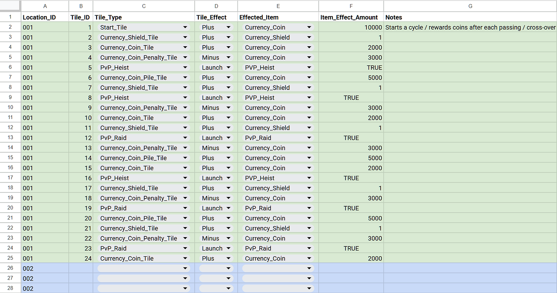Select the TRUE cell in row 24
The width and height of the screenshot is (557, 293).
[x=351, y=248]
